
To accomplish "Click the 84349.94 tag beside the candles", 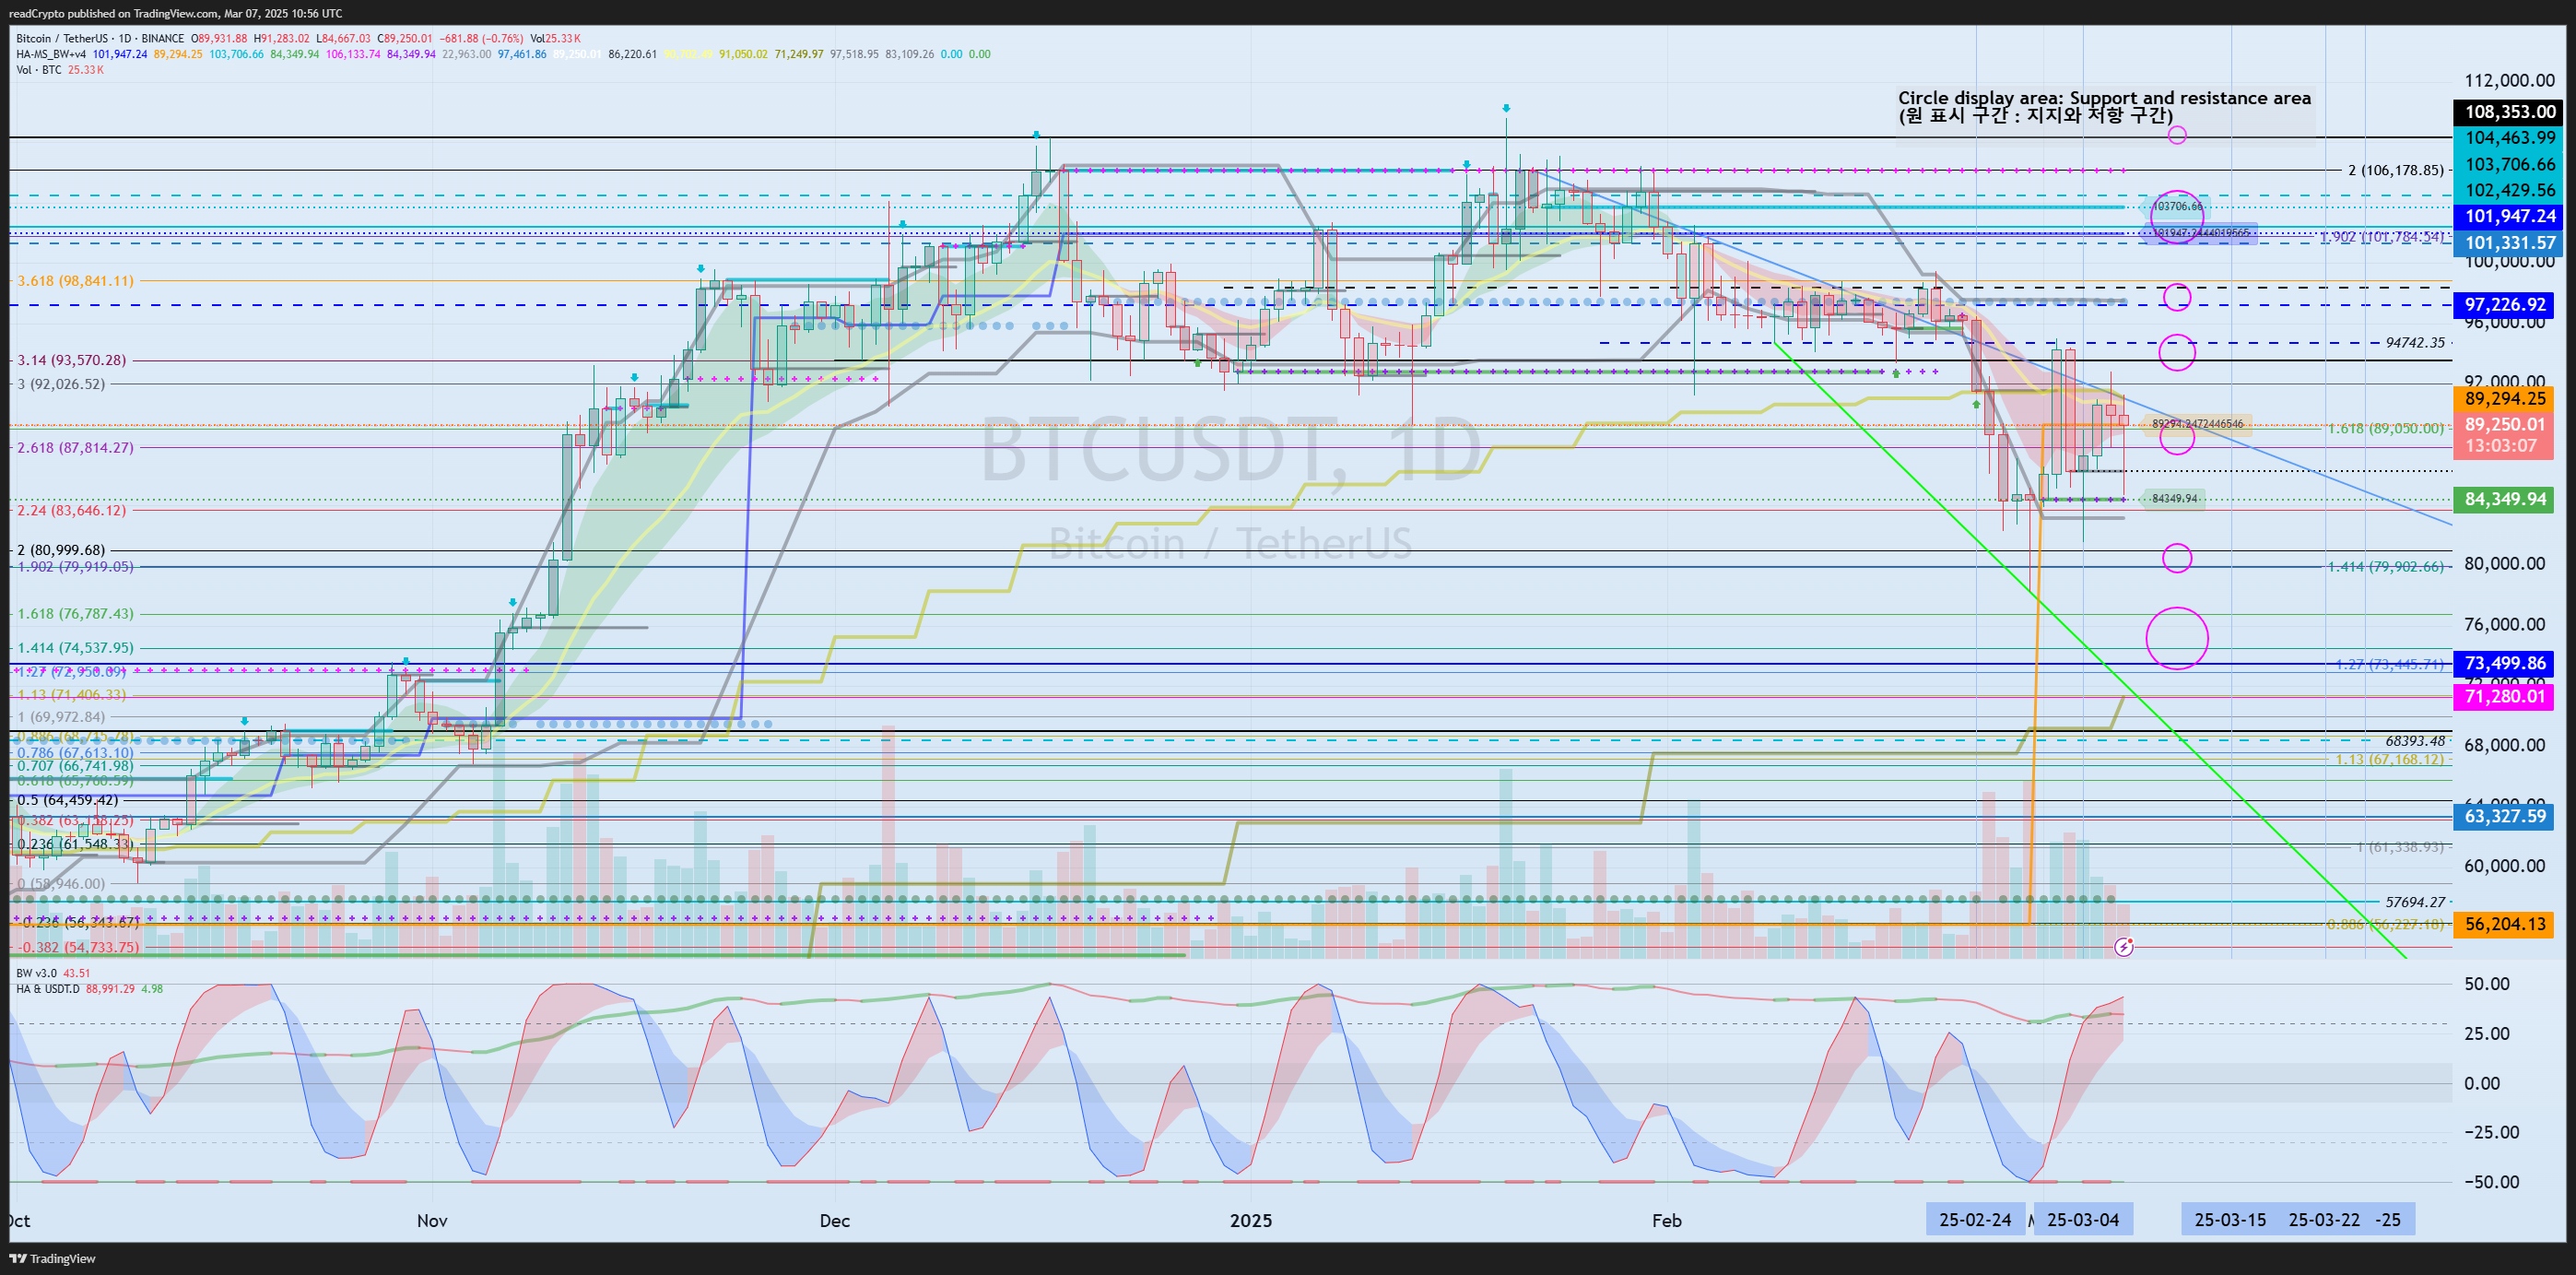I will 2175,498.
